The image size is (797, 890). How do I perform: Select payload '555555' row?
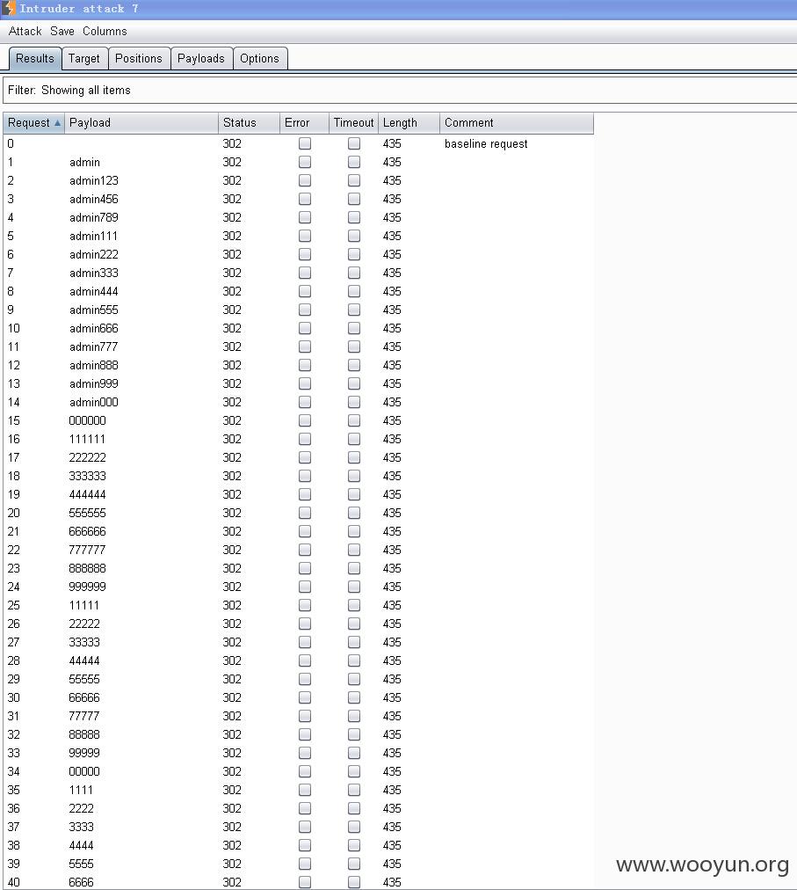[x=87, y=513]
